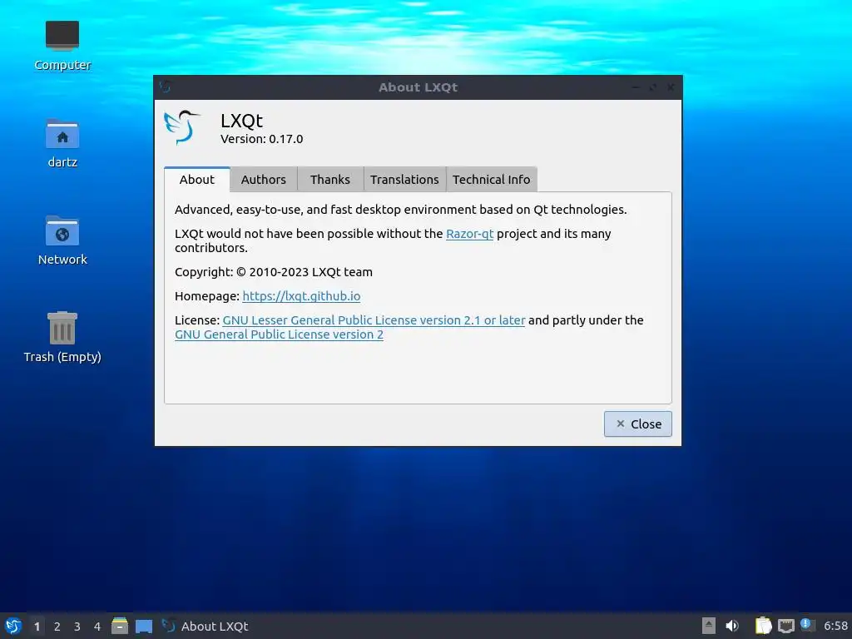Switch to the Authors tab
This screenshot has height=639, width=852.
click(264, 180)
